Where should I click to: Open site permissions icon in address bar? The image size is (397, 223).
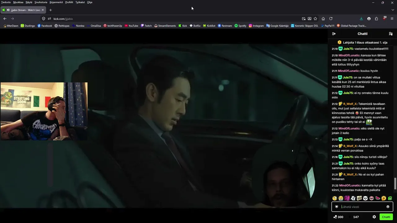(49, 19)
